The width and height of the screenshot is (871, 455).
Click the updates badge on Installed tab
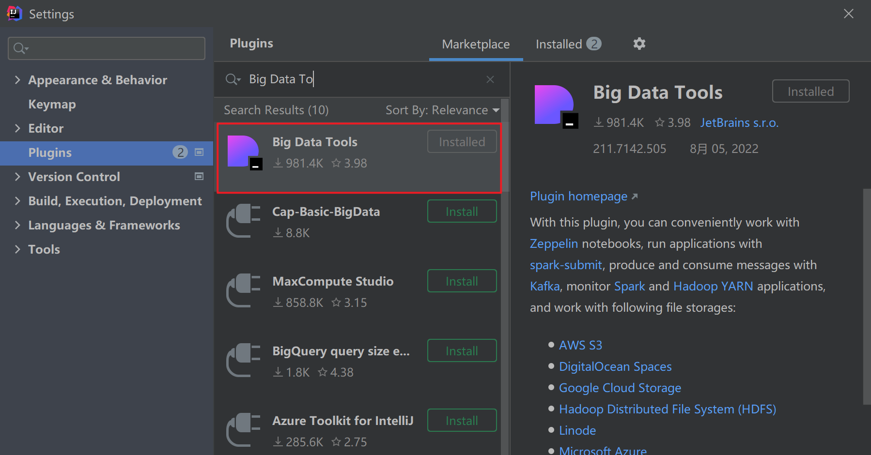594,44
